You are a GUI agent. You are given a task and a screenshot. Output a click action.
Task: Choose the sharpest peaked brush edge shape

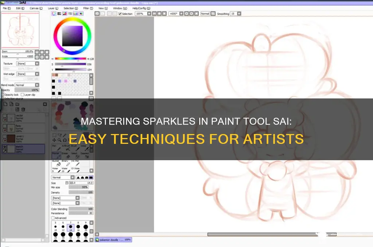pyautogui.click(x=78, y=178)
